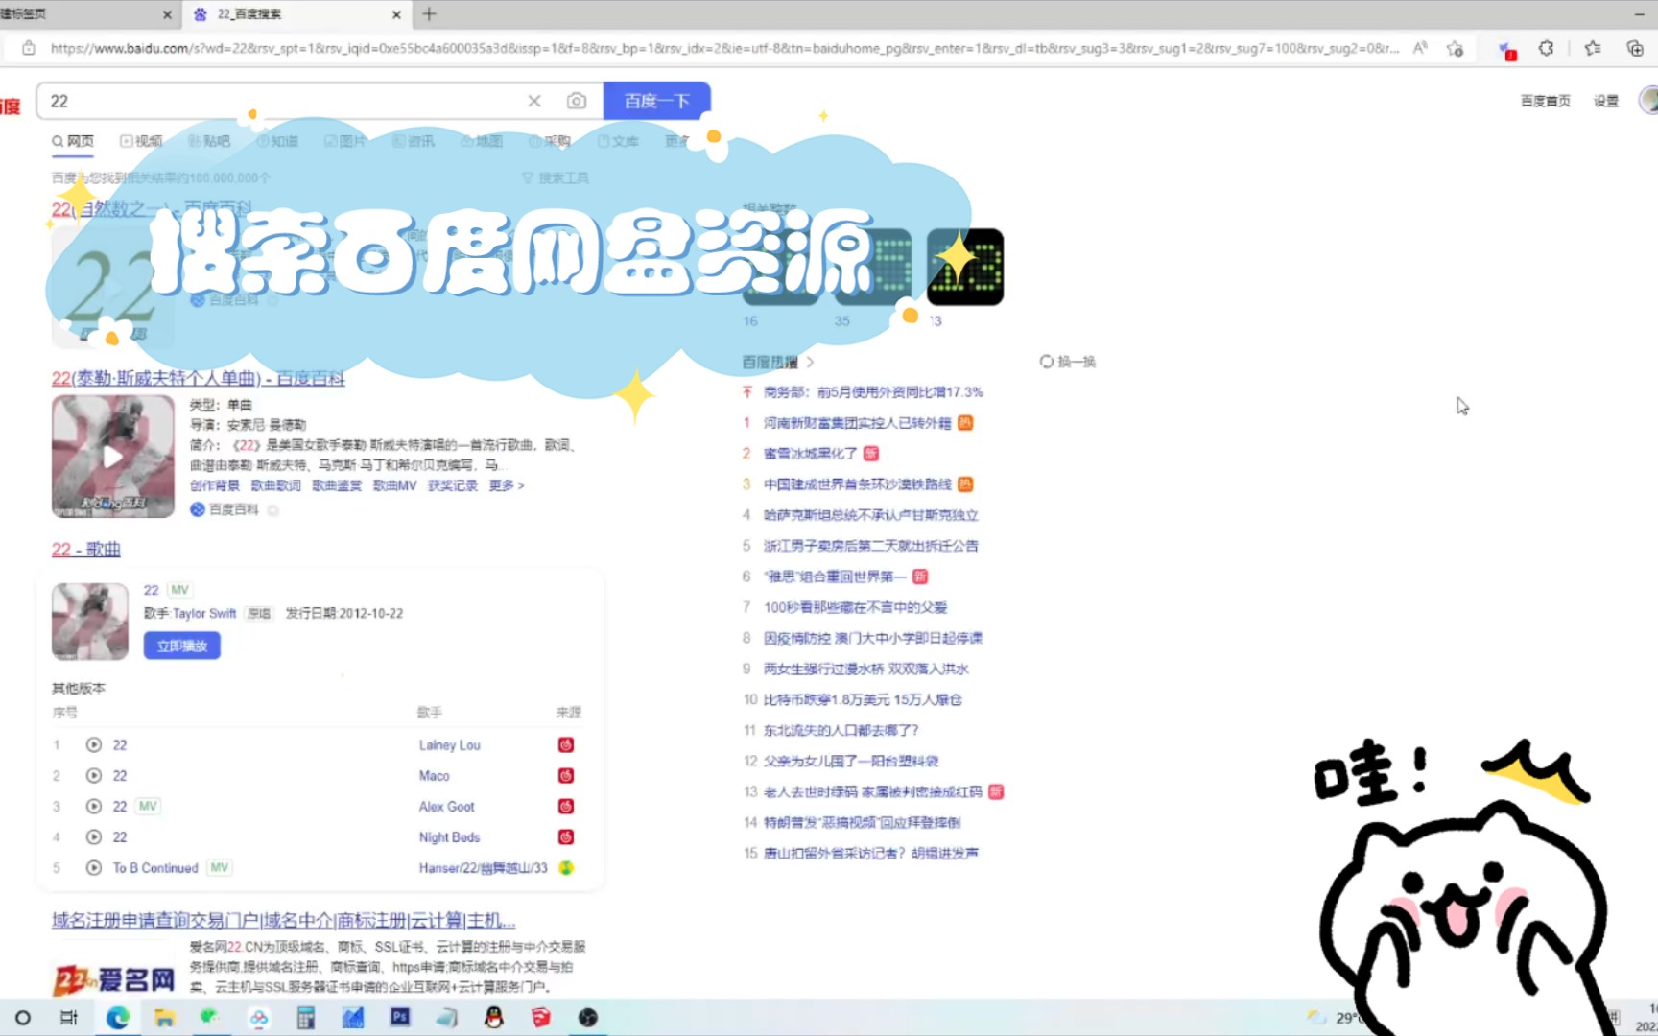This screenshot has width=1658, height=1036.
Task: Open Photoshop from the taskbar
Action: click(x=400, y=1017)
